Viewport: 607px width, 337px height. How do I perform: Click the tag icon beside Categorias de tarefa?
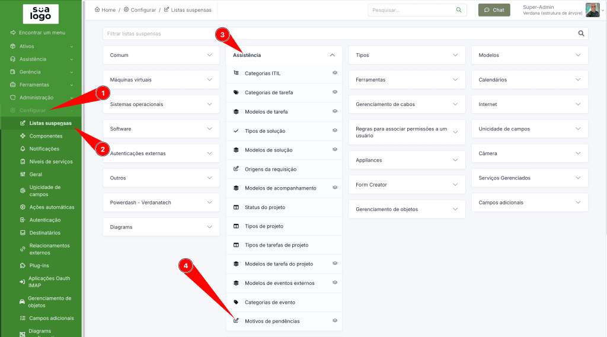(x=236, y=92)
